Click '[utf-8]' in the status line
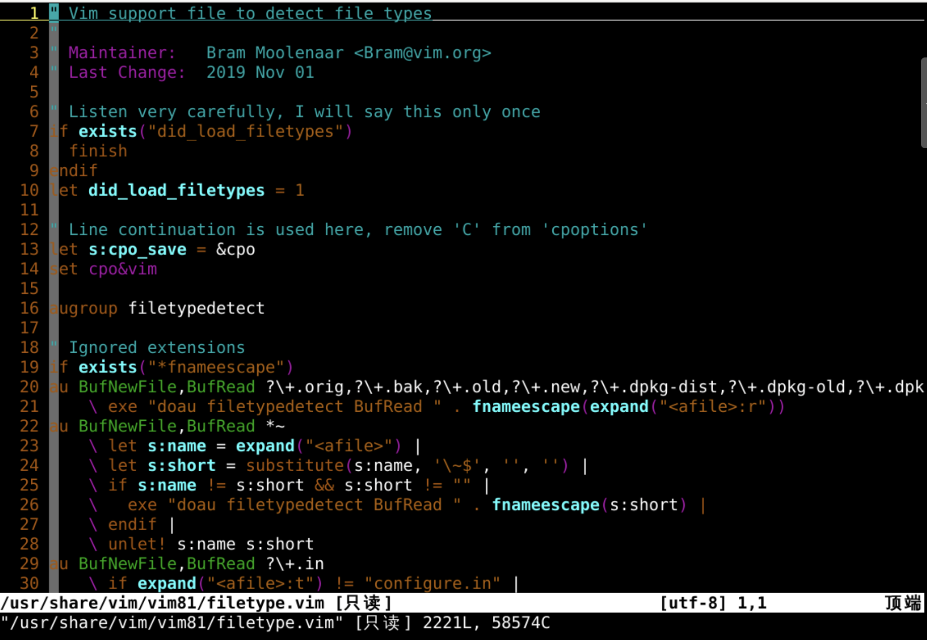This screenshot has height=640, width=927. [693, 603]
